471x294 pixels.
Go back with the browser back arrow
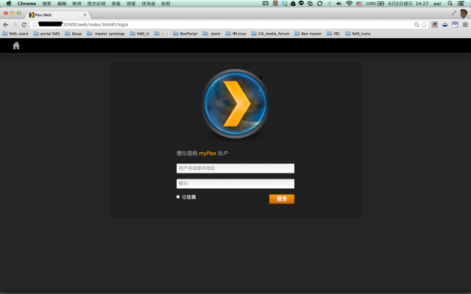[x=6, y=24]
